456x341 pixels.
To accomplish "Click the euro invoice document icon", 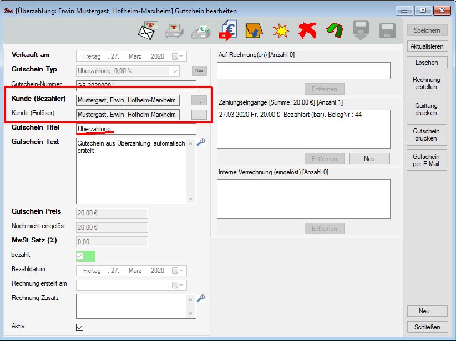I will [x=228, y=30].
